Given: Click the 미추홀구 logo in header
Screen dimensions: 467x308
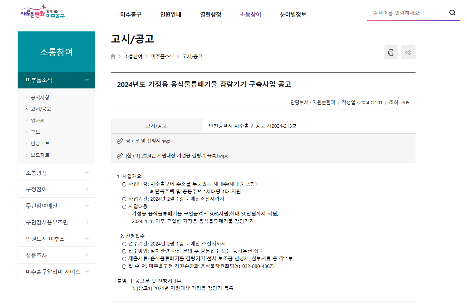Looking at the screenshot, I should [42, 12].
